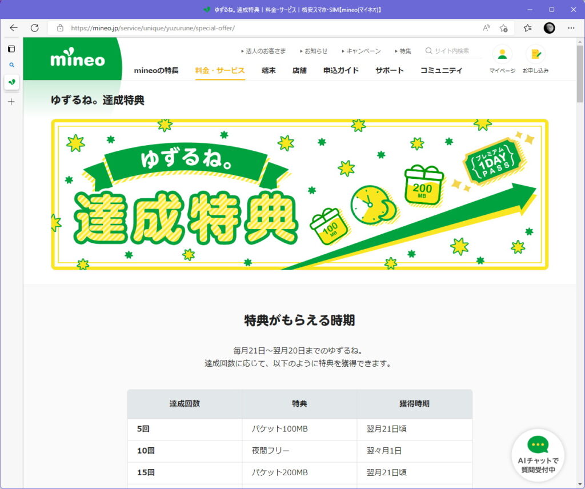Screen dimensions: 585x489
Task: Follow the キャンペーン link
Action: [x=361, y=51]
